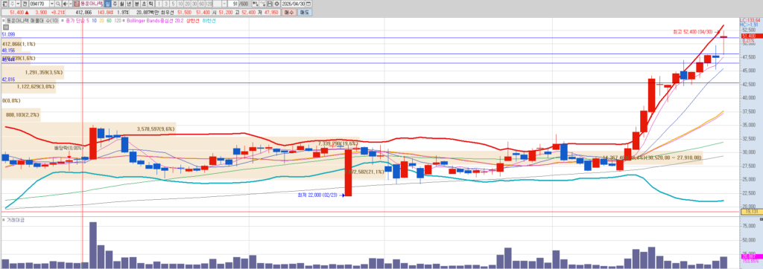763x269 pixels.
Task: Select the monthly (월) period button
Action: pos(121,4)
